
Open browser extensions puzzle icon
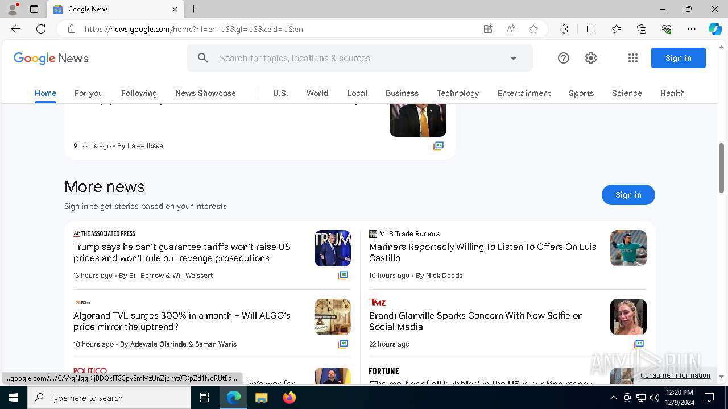[x=564, y=29]
